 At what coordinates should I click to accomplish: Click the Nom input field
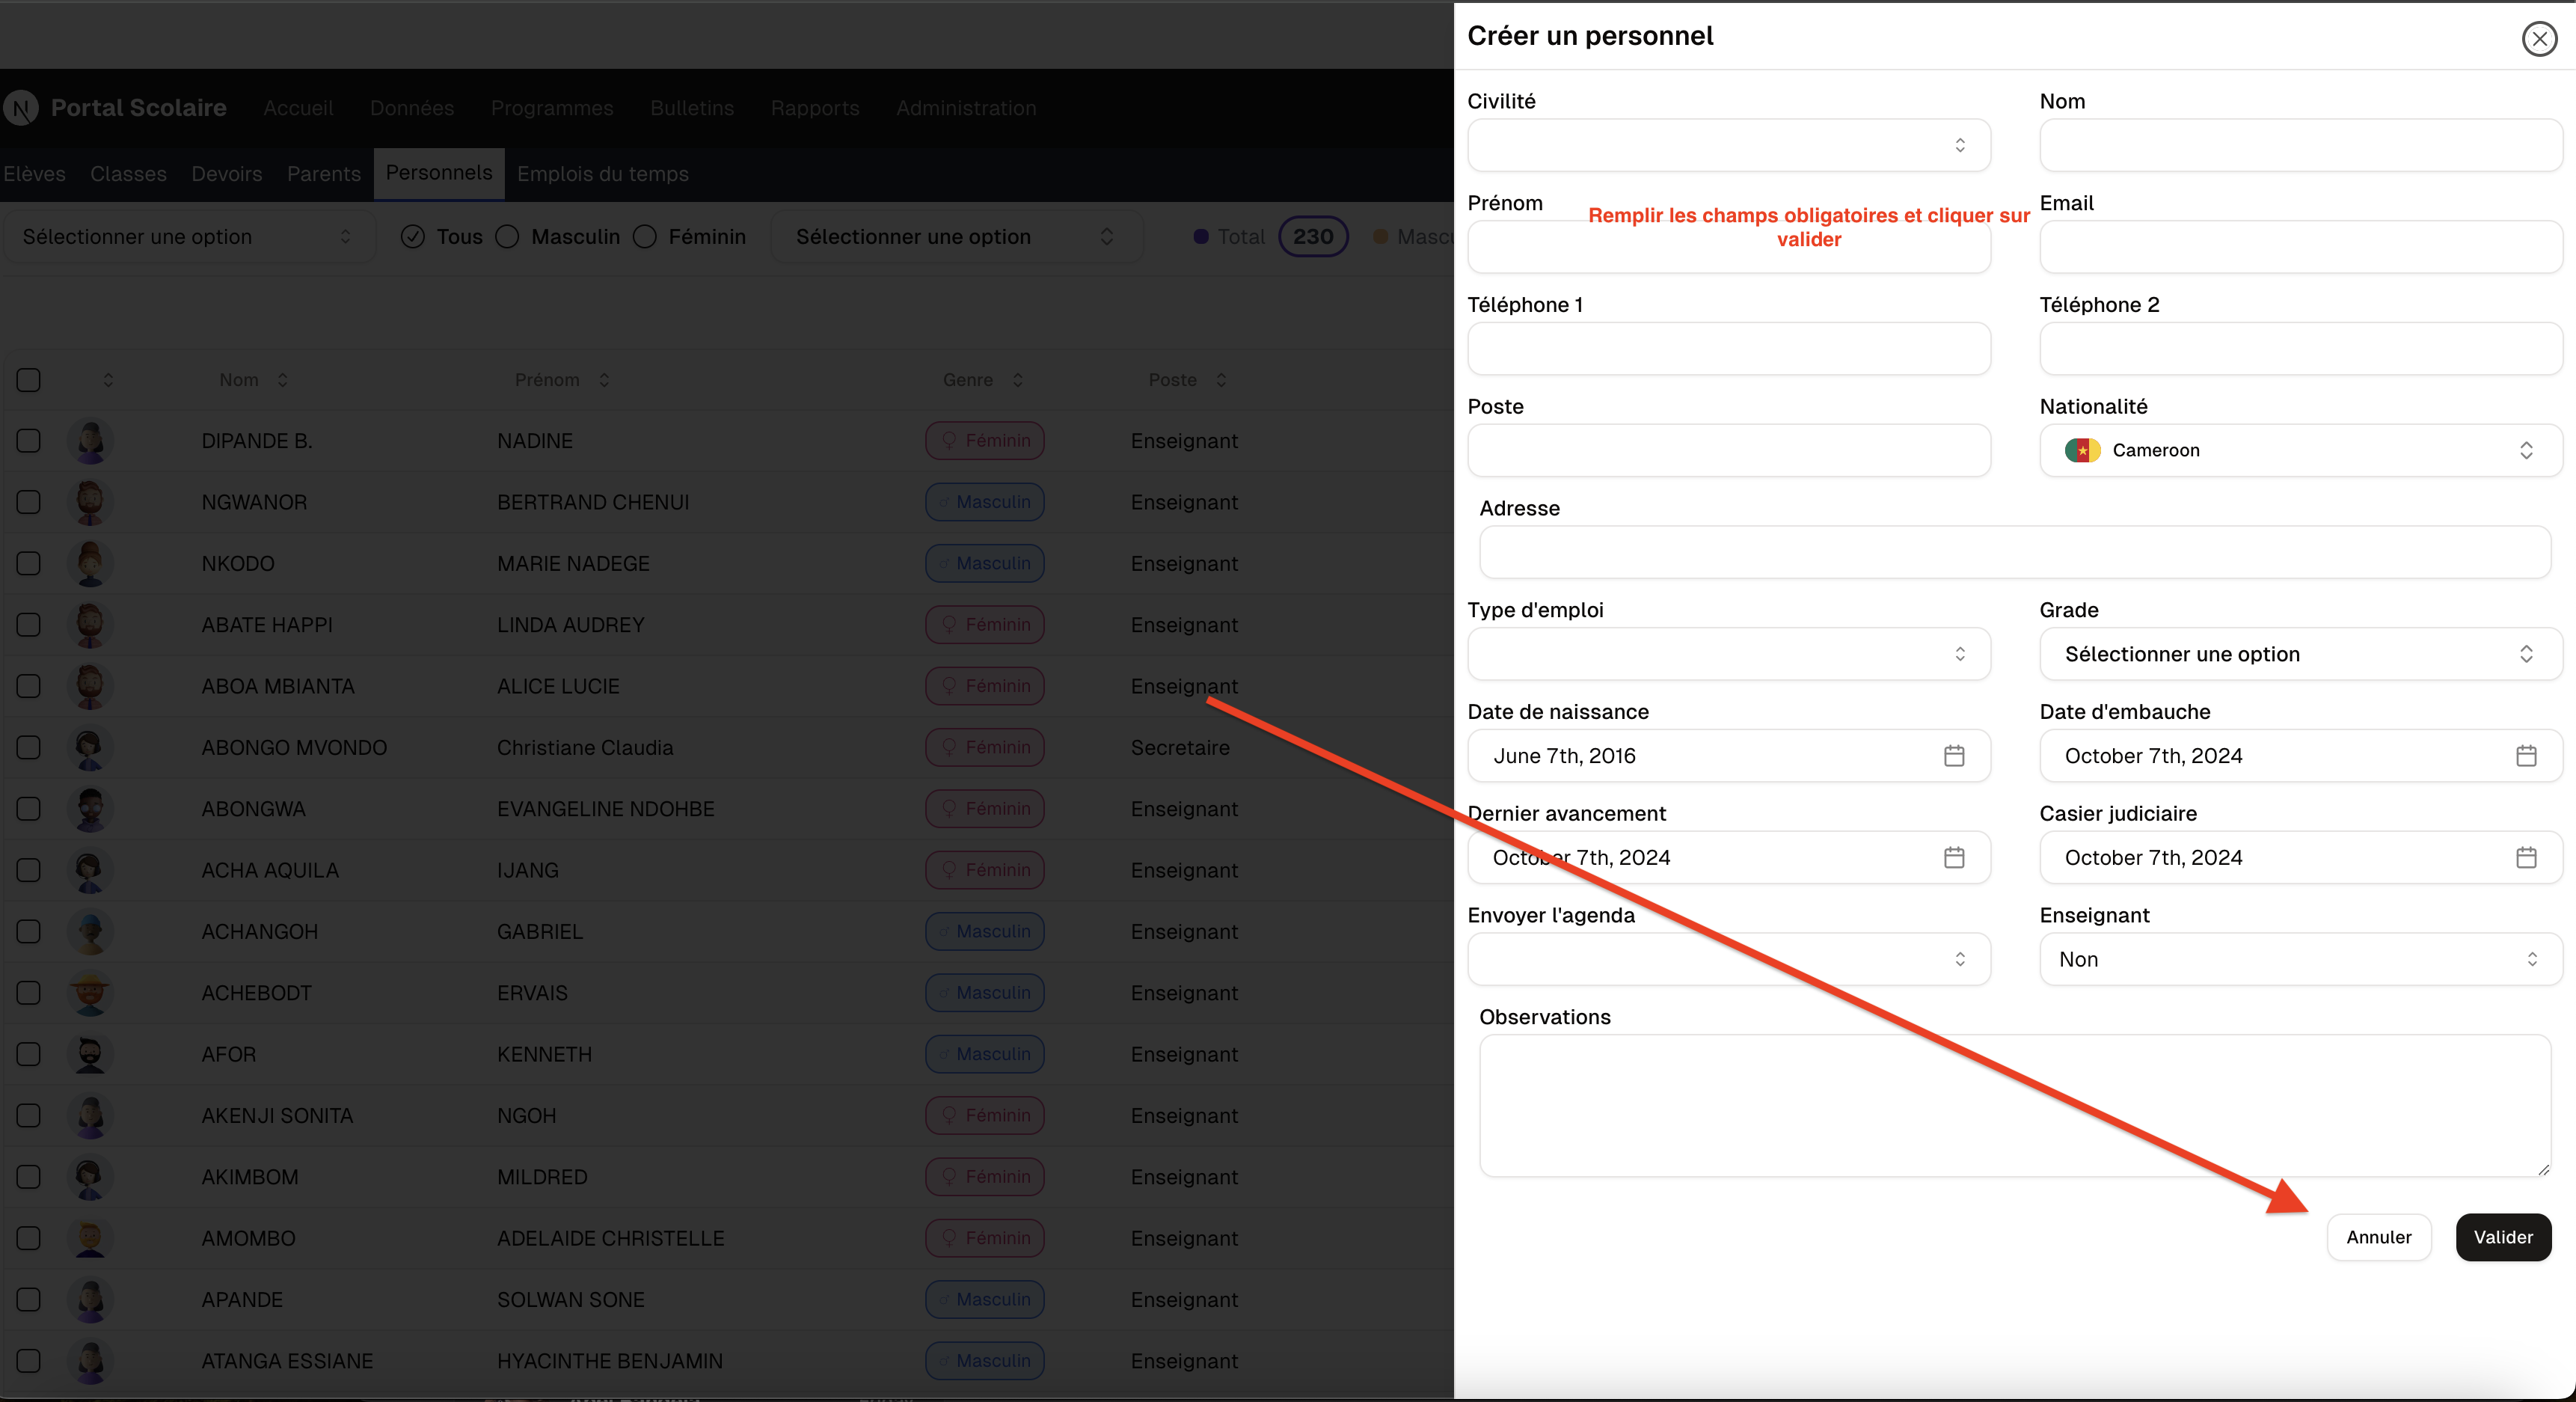[x=2300, y=146]
